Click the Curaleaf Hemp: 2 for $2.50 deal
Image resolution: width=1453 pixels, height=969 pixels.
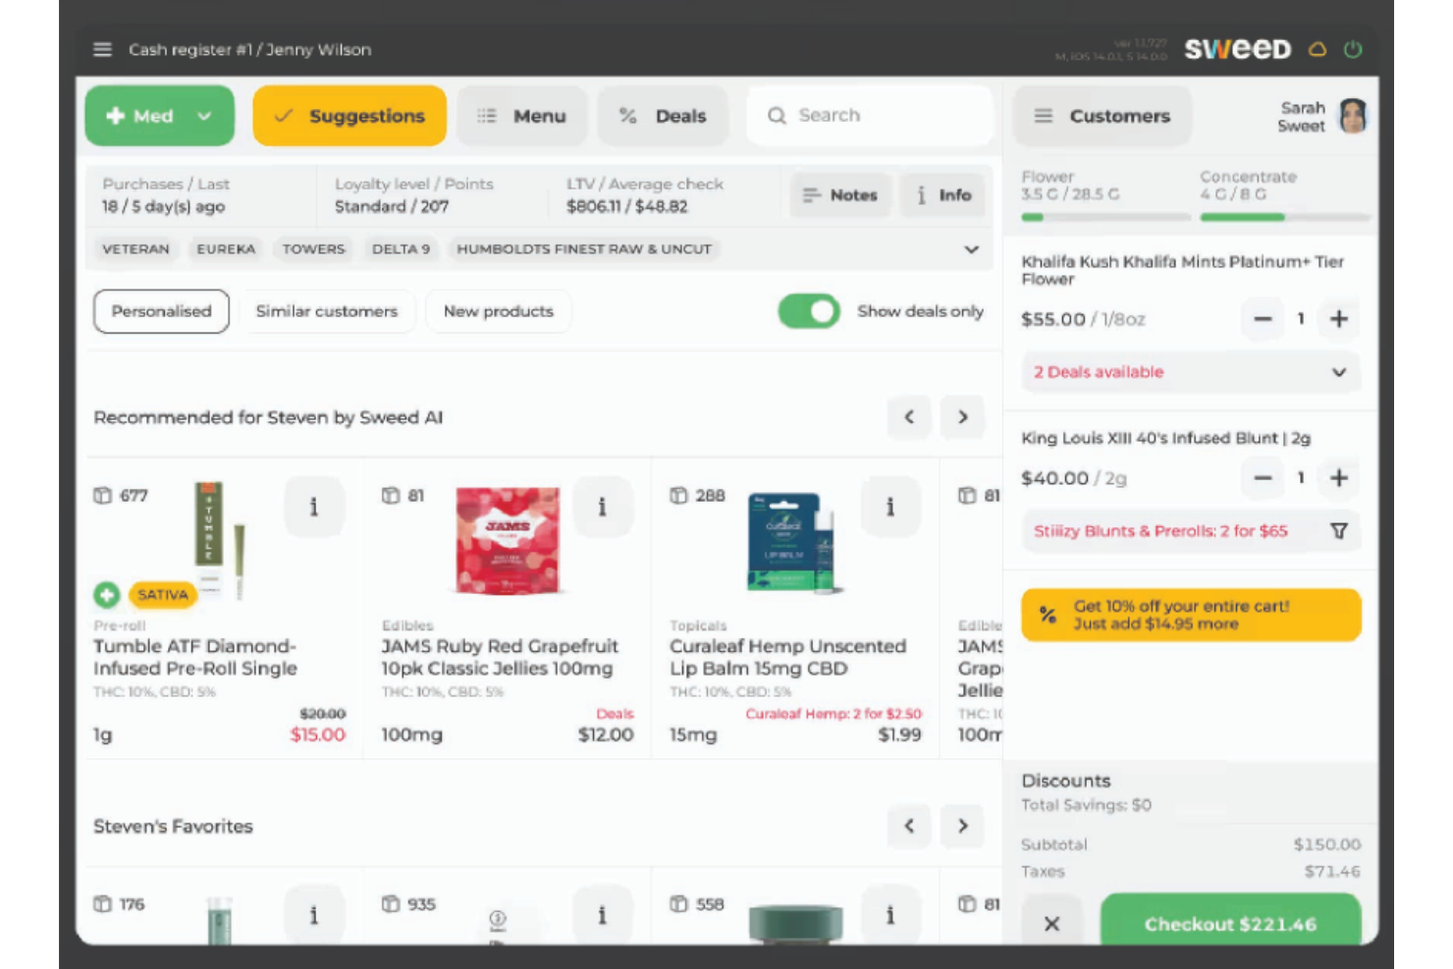834,714
